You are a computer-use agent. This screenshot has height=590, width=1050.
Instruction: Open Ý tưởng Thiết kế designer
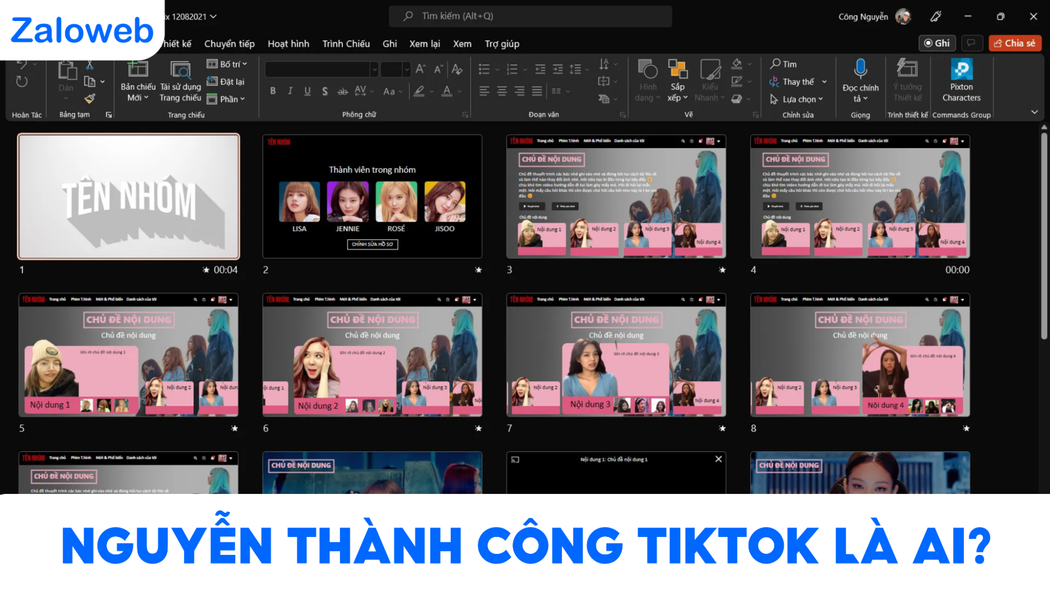tap(907, 80)
